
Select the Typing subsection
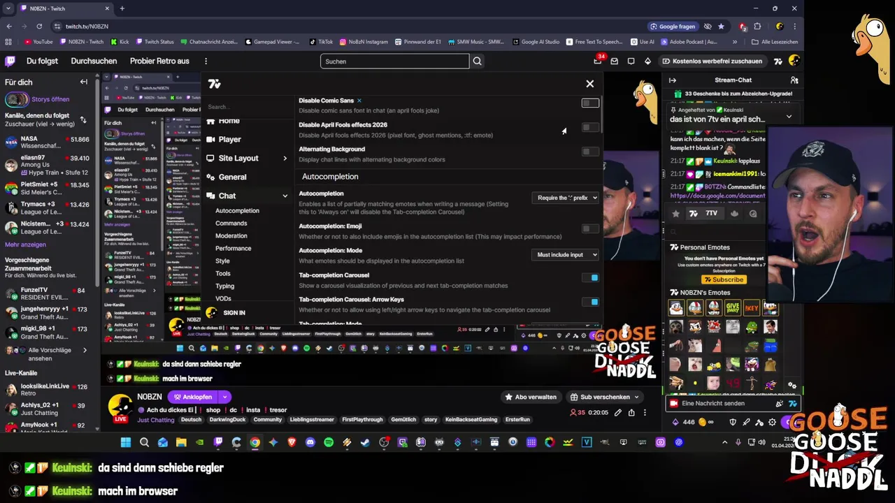tap(224, 286)
